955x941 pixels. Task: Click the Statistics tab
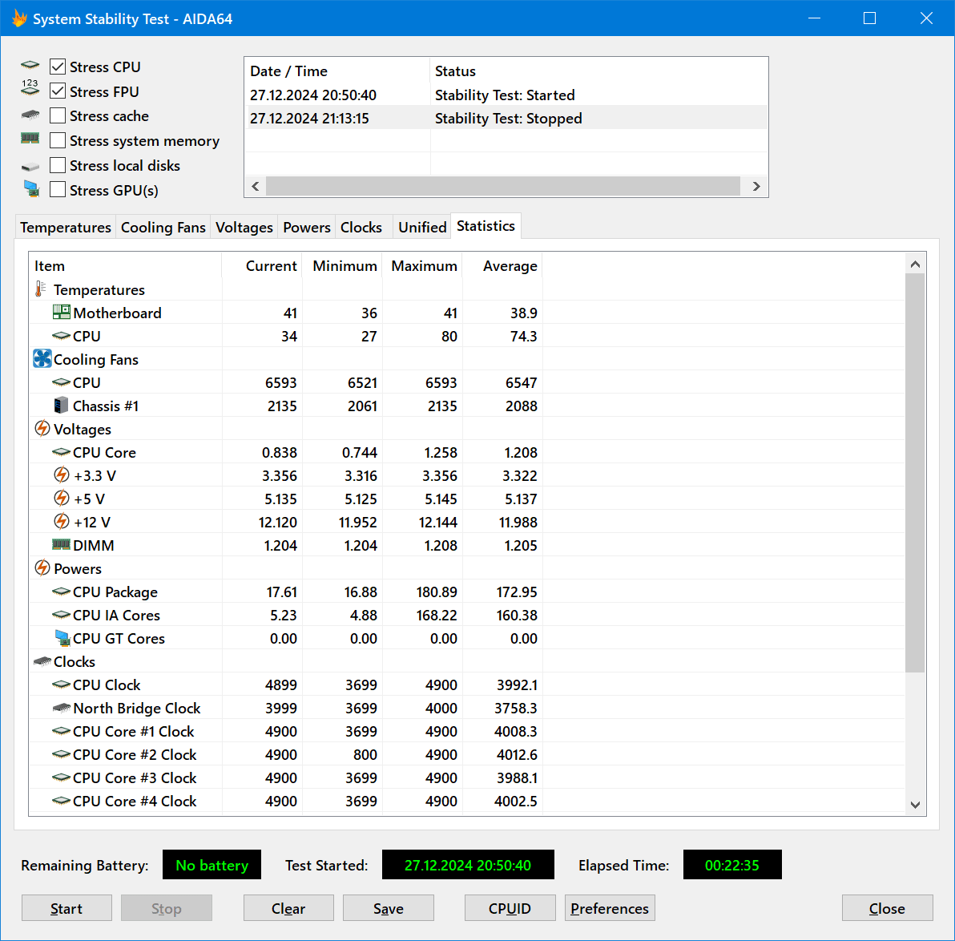tap(486, 225)
